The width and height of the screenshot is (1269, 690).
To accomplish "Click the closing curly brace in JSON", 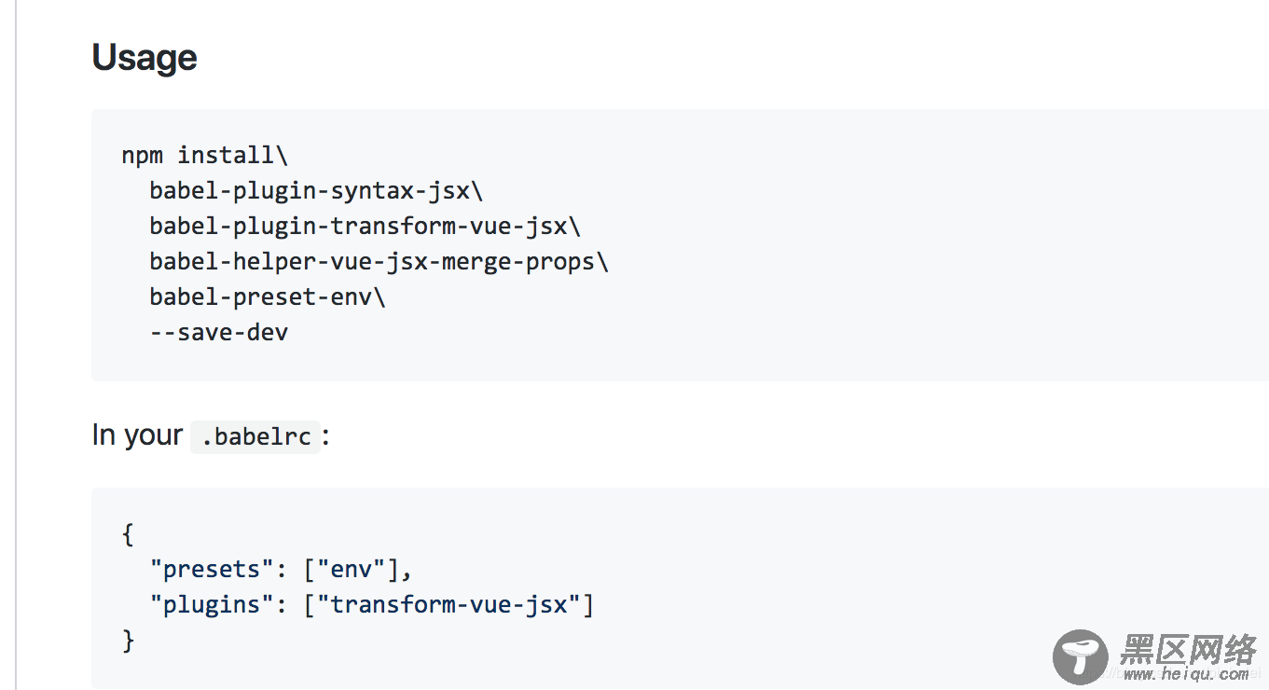I will pos(128,641).
